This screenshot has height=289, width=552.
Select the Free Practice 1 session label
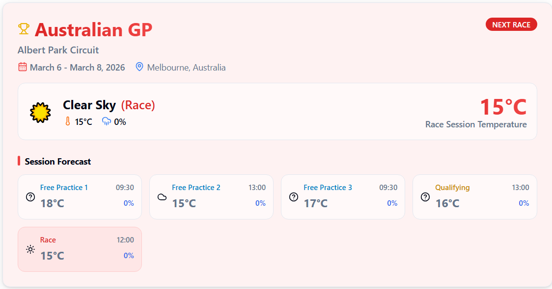coord(64,188)
